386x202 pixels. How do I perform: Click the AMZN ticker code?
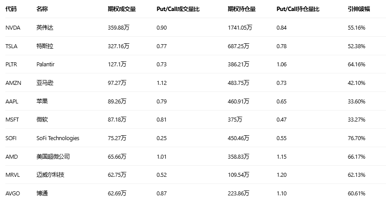pyautogui.click(x=13, y=83)
